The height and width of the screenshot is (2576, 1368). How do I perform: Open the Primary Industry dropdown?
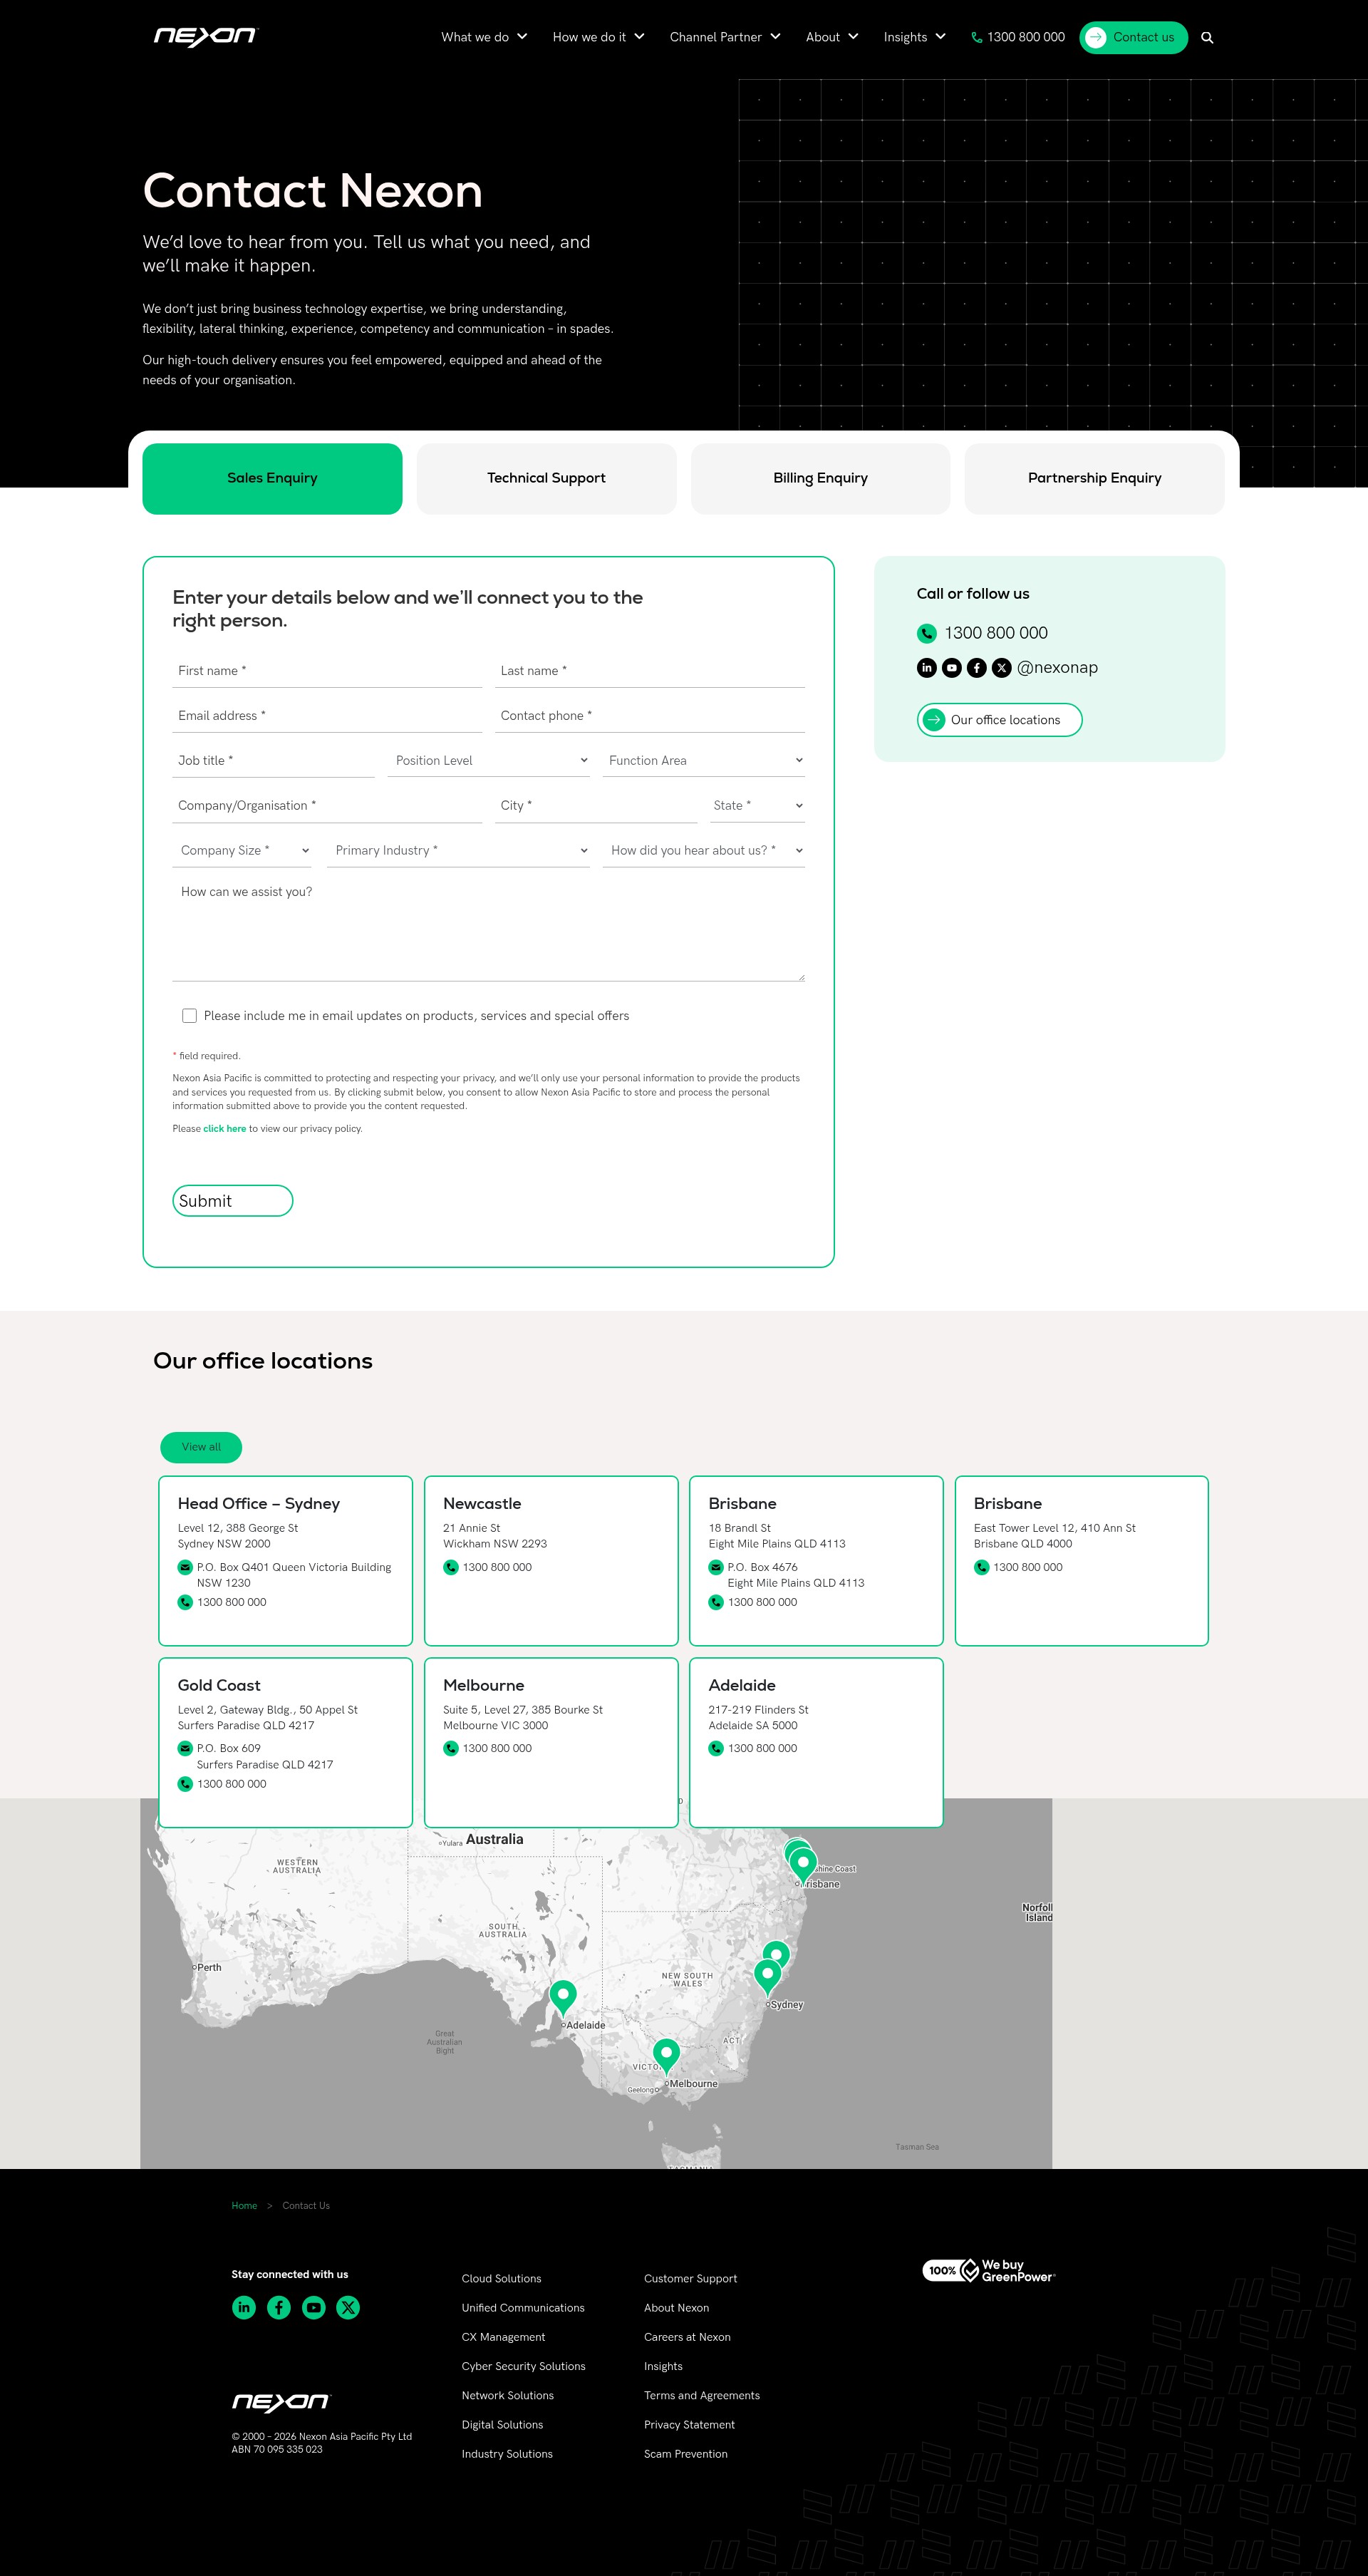[457, 850]
